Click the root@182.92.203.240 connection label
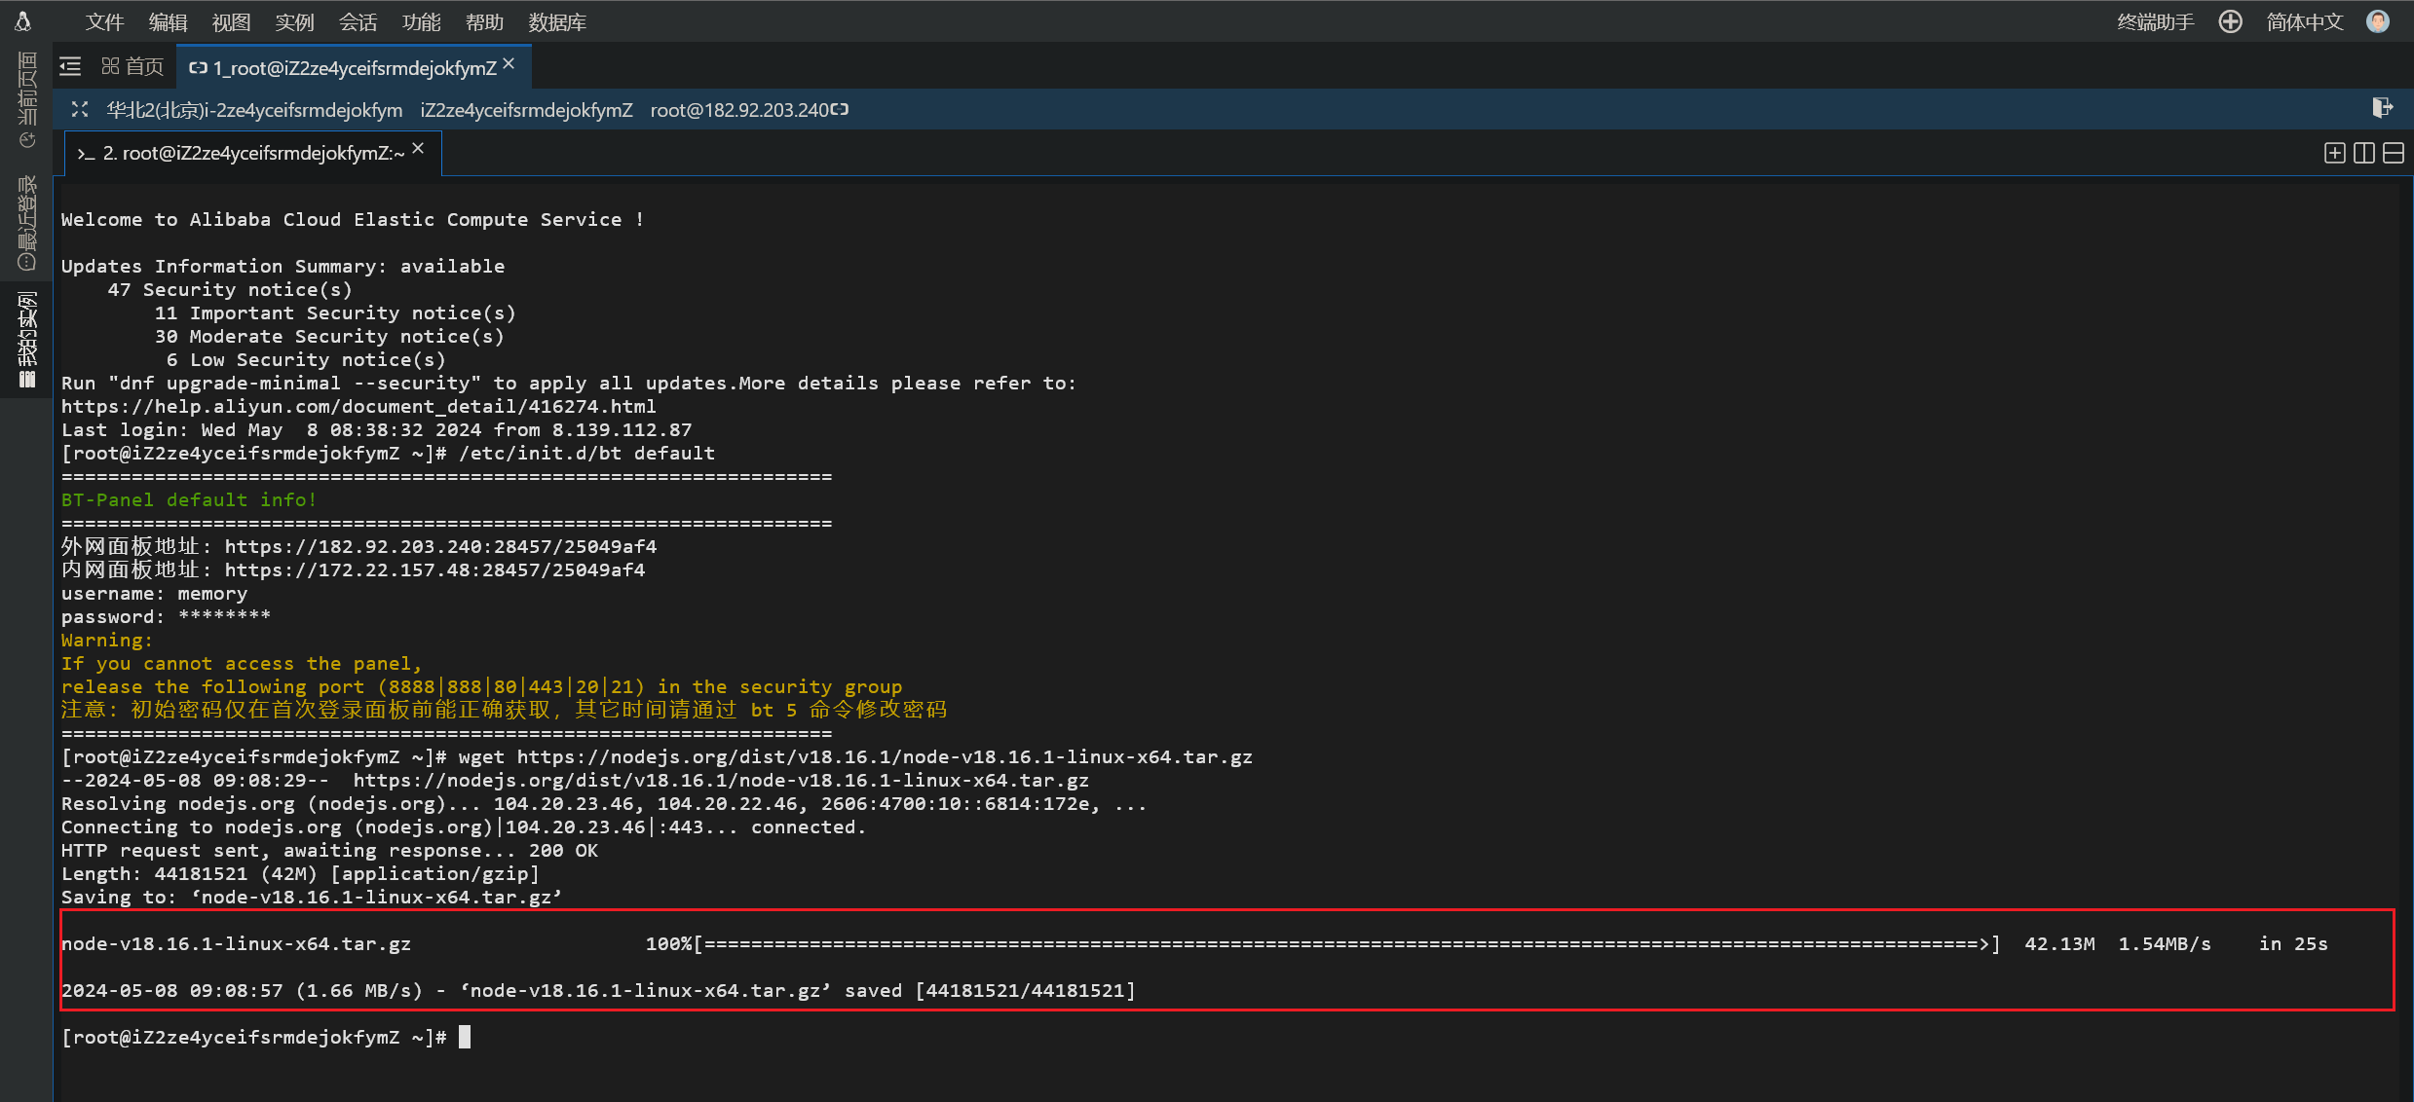Image resolution: width=2414 pixels, height=1102 pixels. [739, 110]
